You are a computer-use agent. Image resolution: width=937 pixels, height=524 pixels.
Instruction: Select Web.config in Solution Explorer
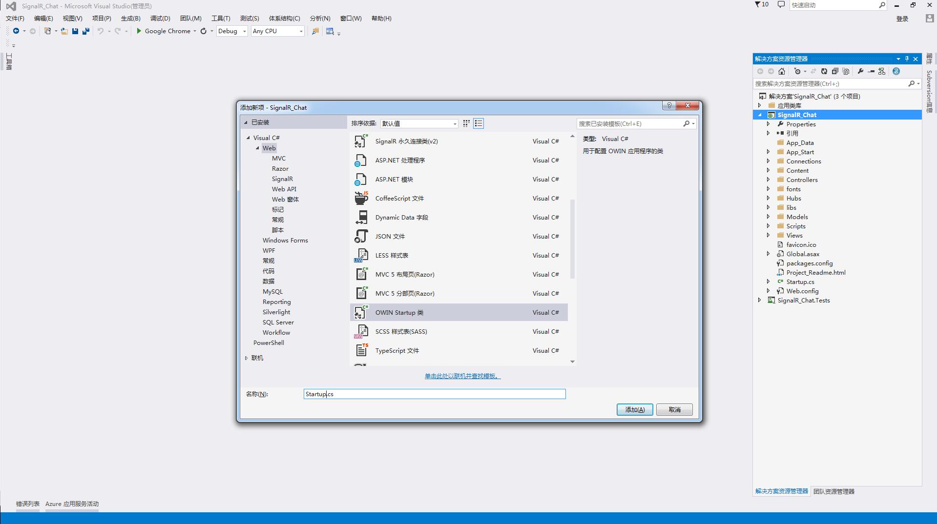click(802, 291)
